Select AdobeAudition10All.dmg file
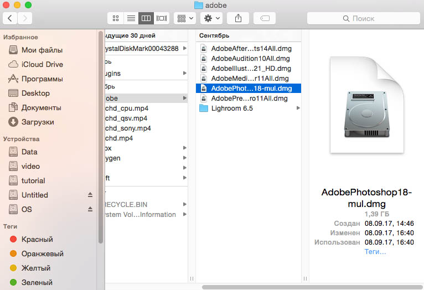424x290 pixels. click(x=248, y=59)
